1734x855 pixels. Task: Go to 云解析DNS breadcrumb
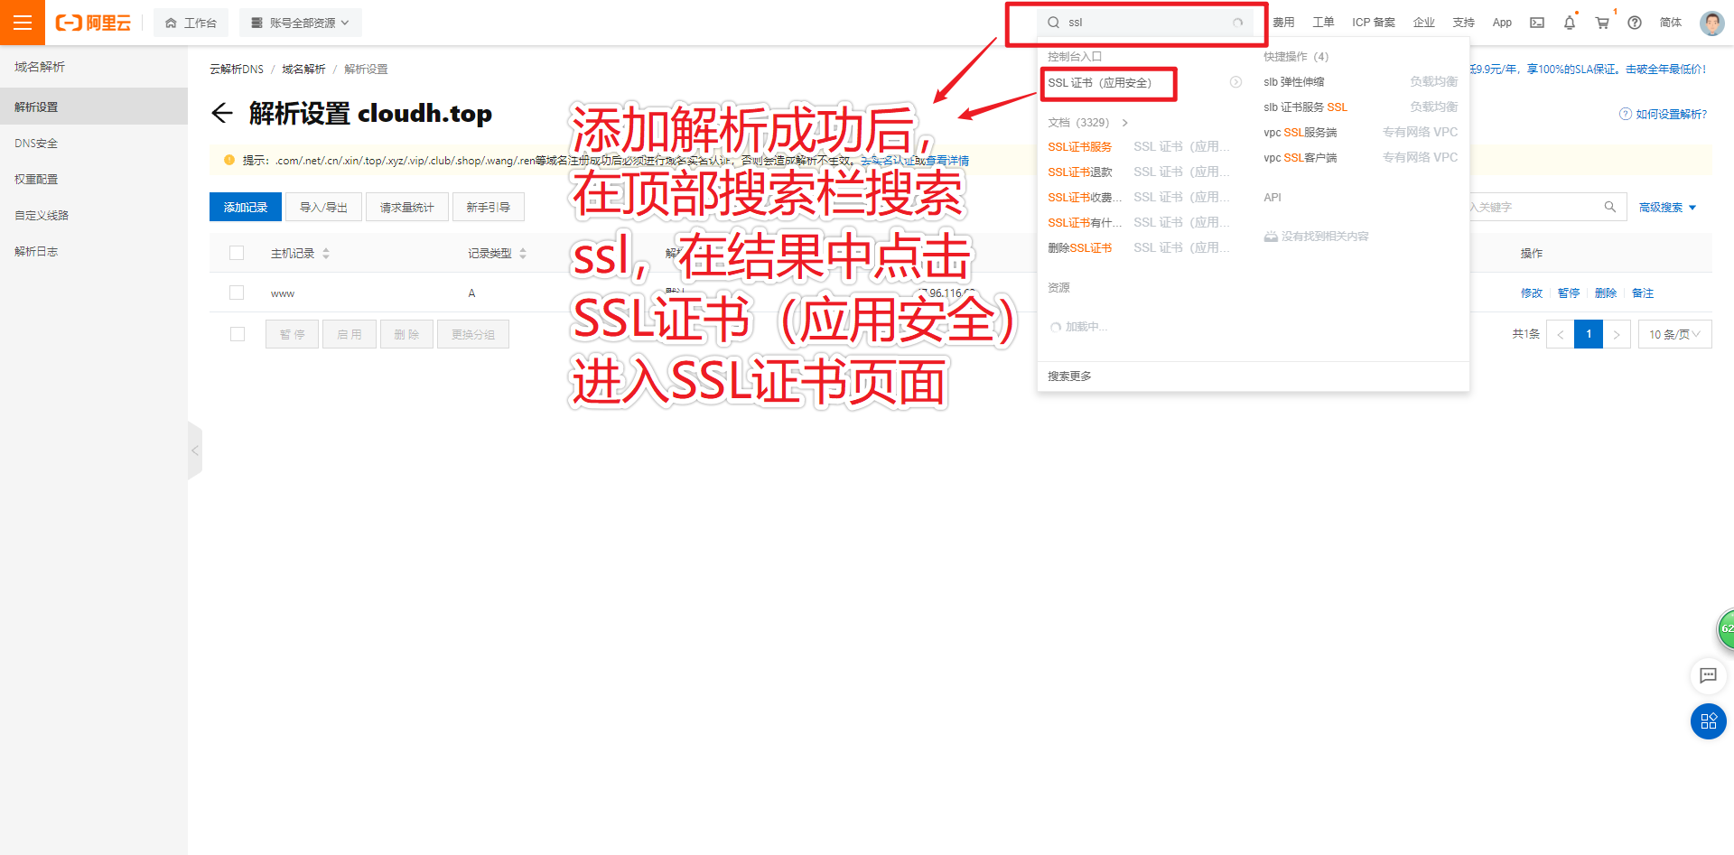tap(237, 70)
